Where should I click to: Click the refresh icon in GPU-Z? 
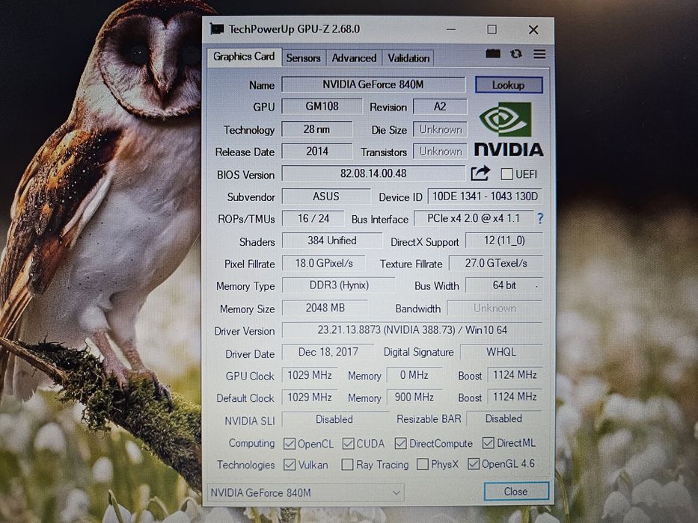[x=516, y=54]
